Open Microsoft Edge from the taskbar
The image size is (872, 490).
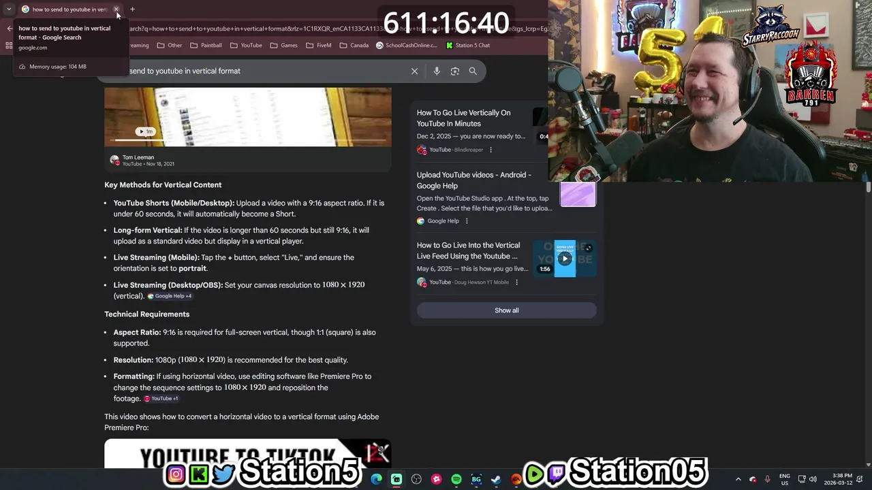377,479
